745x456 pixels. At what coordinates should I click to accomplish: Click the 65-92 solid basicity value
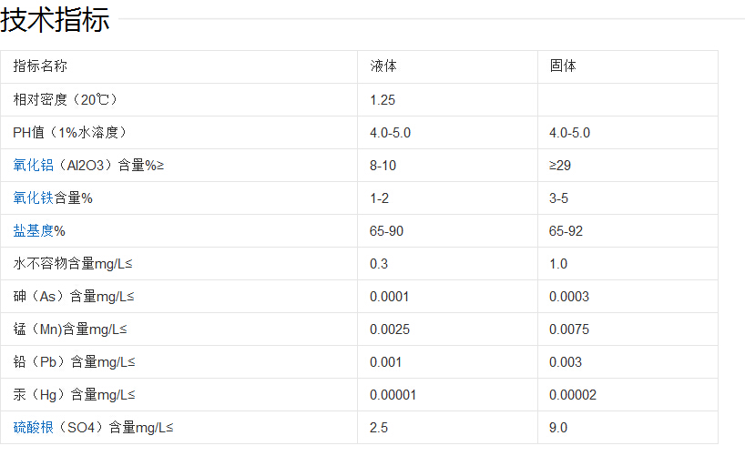566,231
